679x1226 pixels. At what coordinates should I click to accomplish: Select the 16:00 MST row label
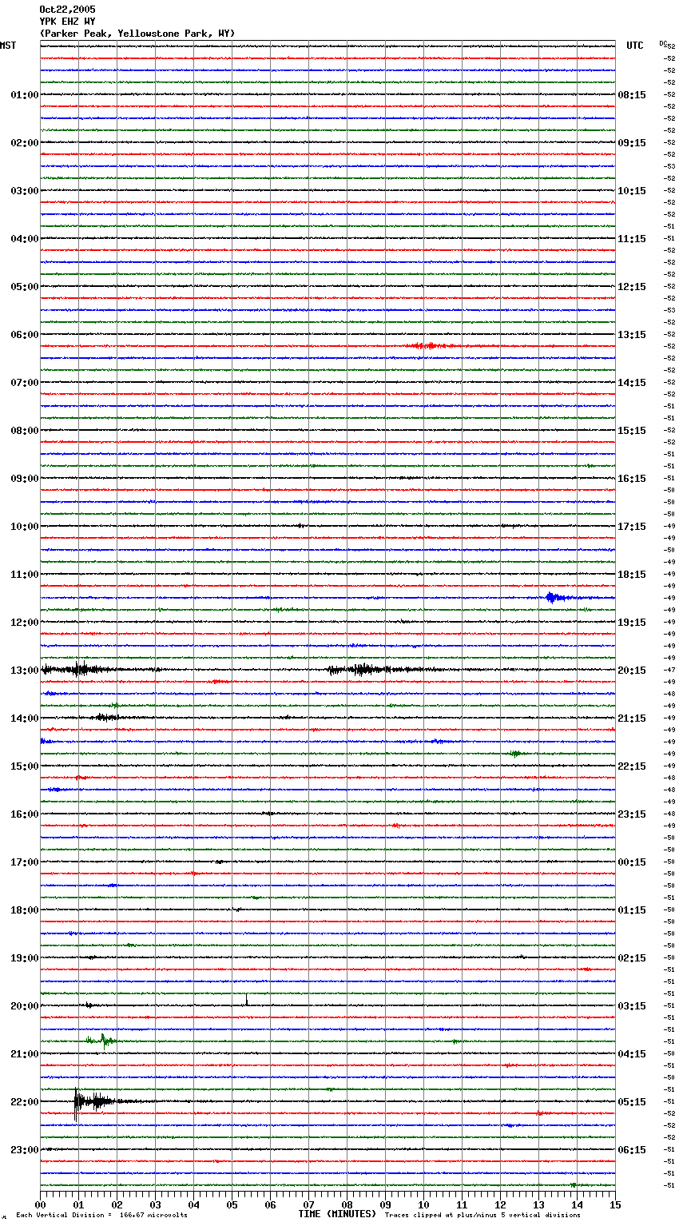[x=25, y=814]
